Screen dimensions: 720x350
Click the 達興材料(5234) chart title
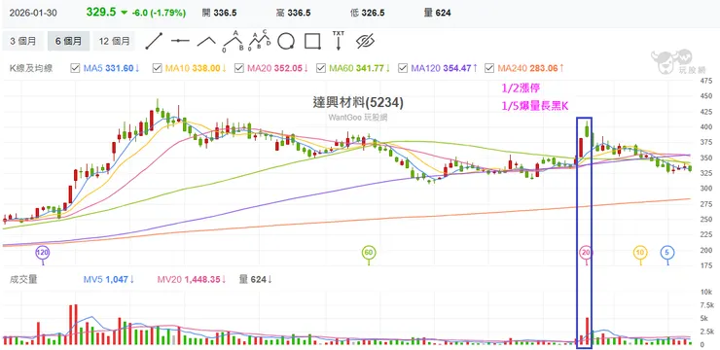pyautogui.click(x=358, y=103)
